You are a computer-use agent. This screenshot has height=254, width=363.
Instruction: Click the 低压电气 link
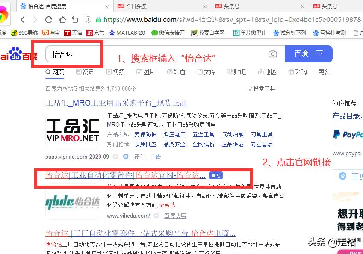click(174, 135)
